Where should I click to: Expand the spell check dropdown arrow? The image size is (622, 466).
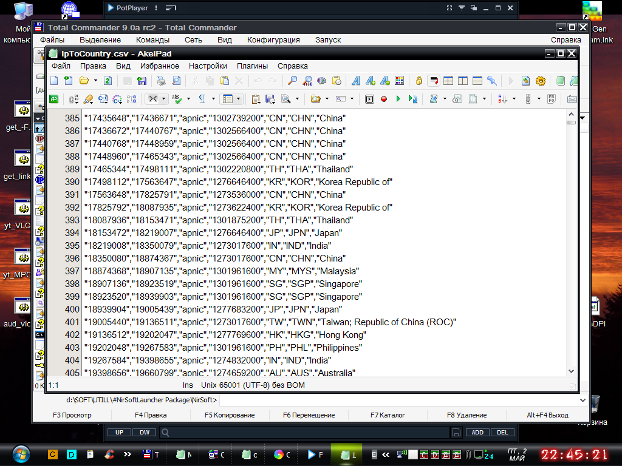click(x=188, y=99)
